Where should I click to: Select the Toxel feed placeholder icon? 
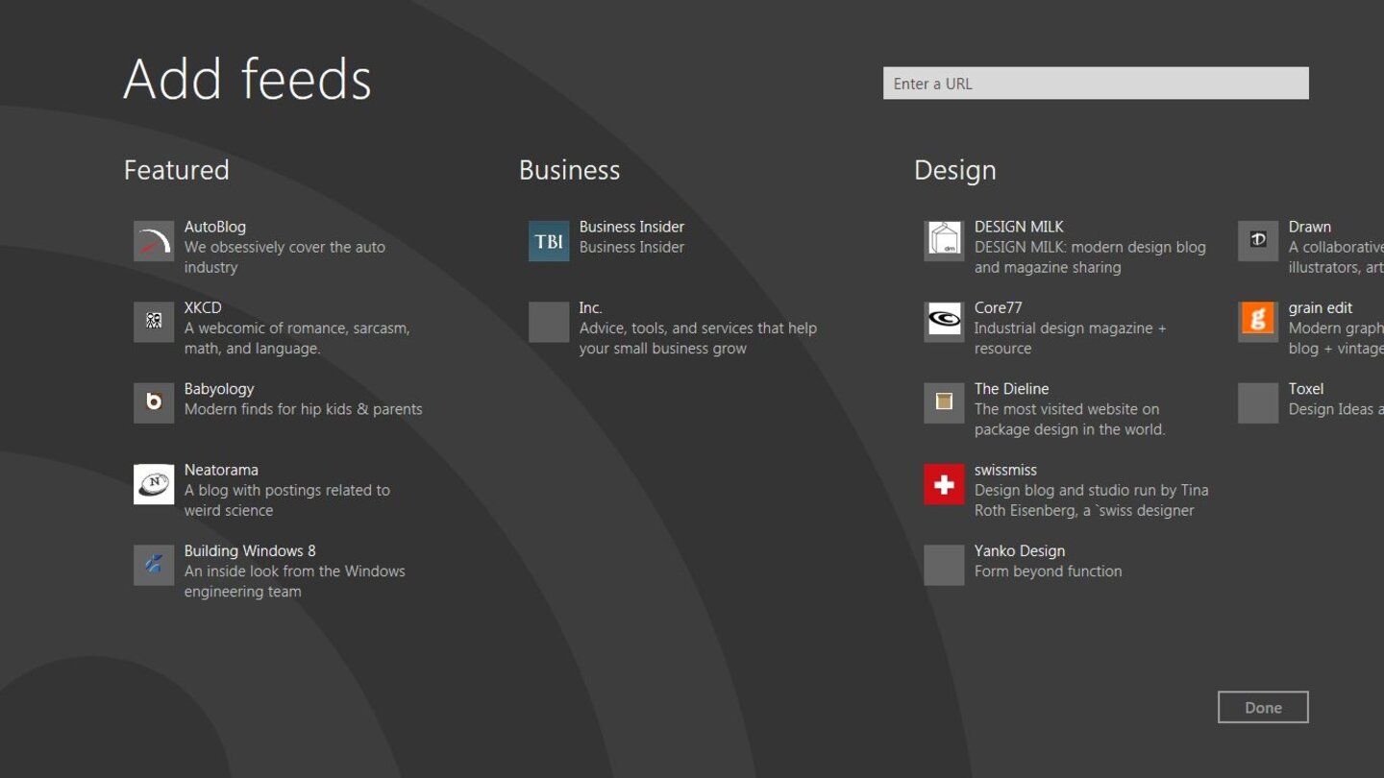pos(1258,403)
